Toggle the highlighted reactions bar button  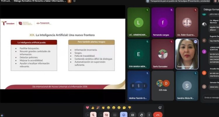coord(124,115)
